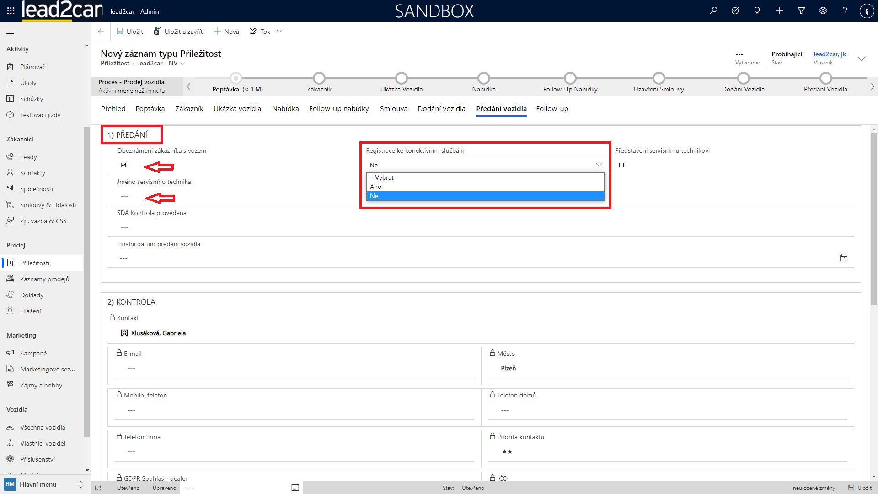Open the app launcher waffle icon
Image resolution: width=878 pixels, height=494 pixels.
click(11, 11)
